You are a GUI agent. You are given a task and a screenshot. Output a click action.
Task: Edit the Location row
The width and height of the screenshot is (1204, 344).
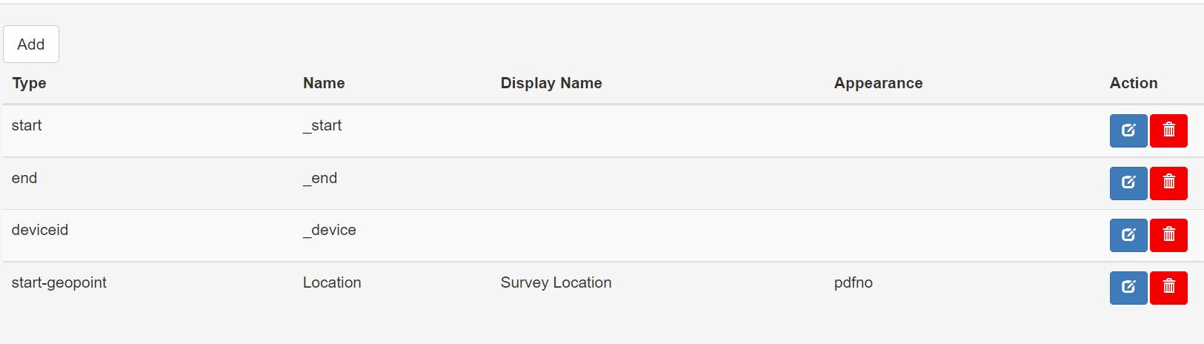[x=1128, y=288]
